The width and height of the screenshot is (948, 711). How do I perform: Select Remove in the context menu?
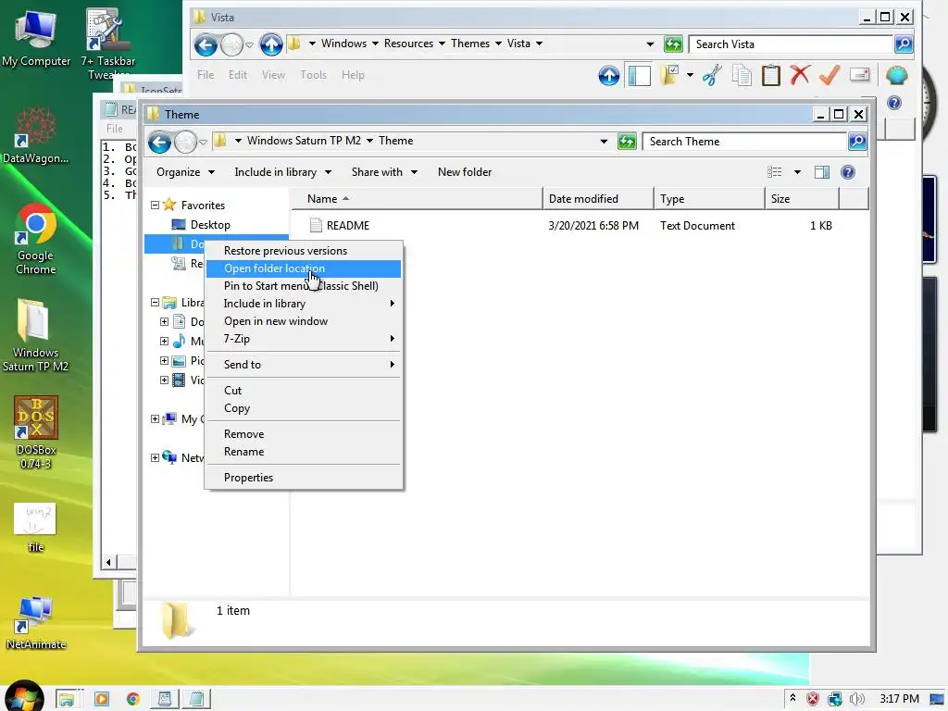tap(304, 434)
